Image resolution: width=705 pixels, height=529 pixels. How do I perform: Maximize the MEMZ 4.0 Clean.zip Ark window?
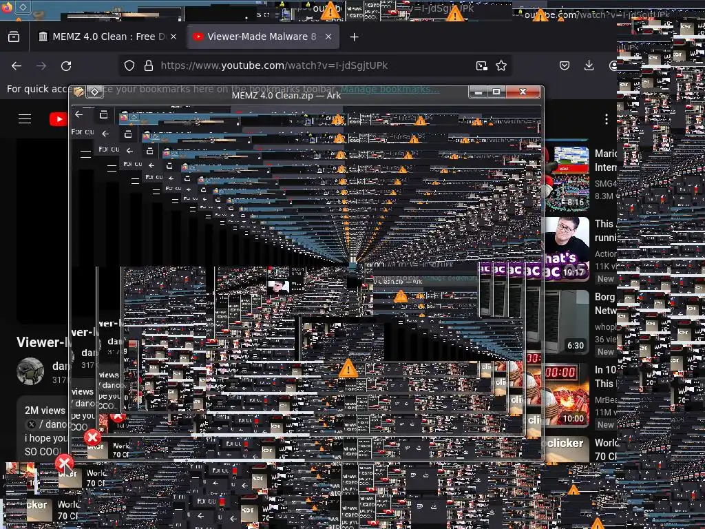point(497,92)
